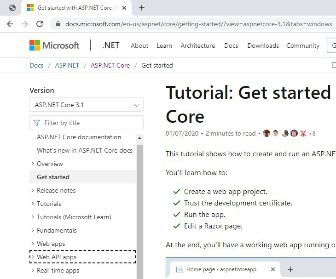Click the Microsoft logo
The image size is (336, 279).
(x=54, y=45)
